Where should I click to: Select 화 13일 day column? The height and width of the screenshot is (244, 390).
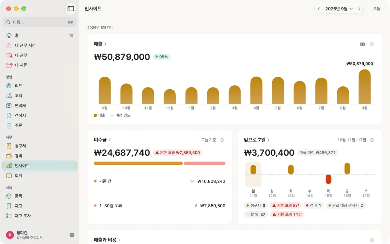291,180
